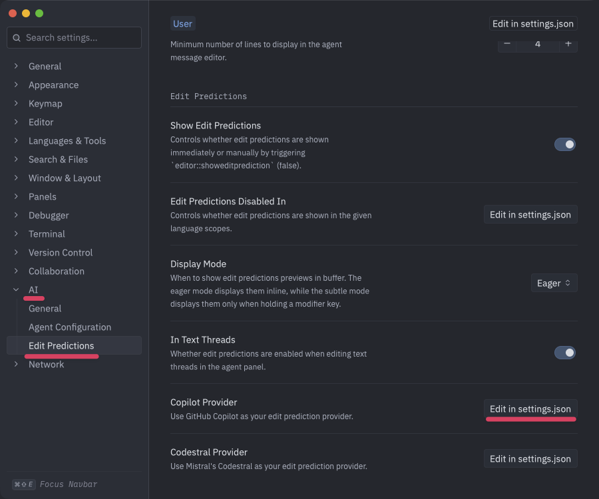Expand the General settings section
Image resolution: width=599 pixels, height=499 pixels.
[x=16, y=67]
